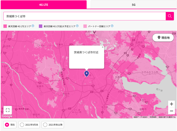177x131 pixels.
Task: Click the 牛久市 map label
Action: (x=105, y=107)
